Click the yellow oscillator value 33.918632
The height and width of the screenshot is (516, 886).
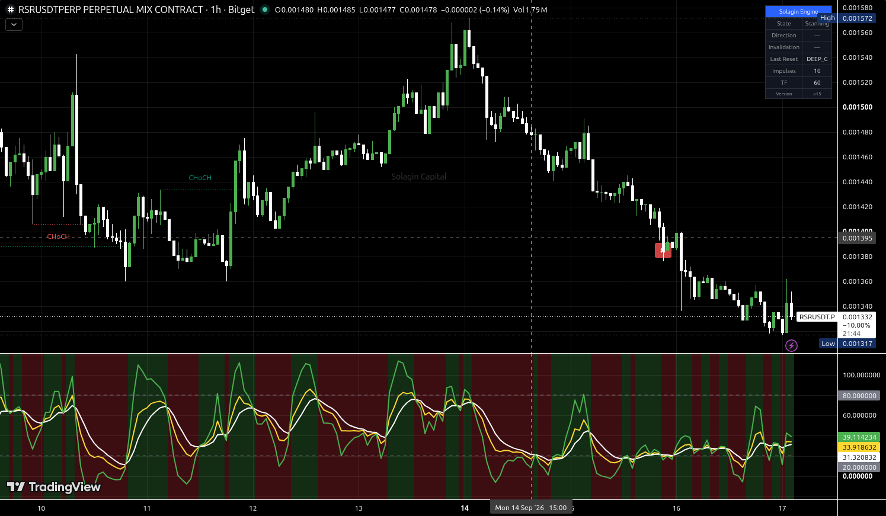(x=859, y=447)
